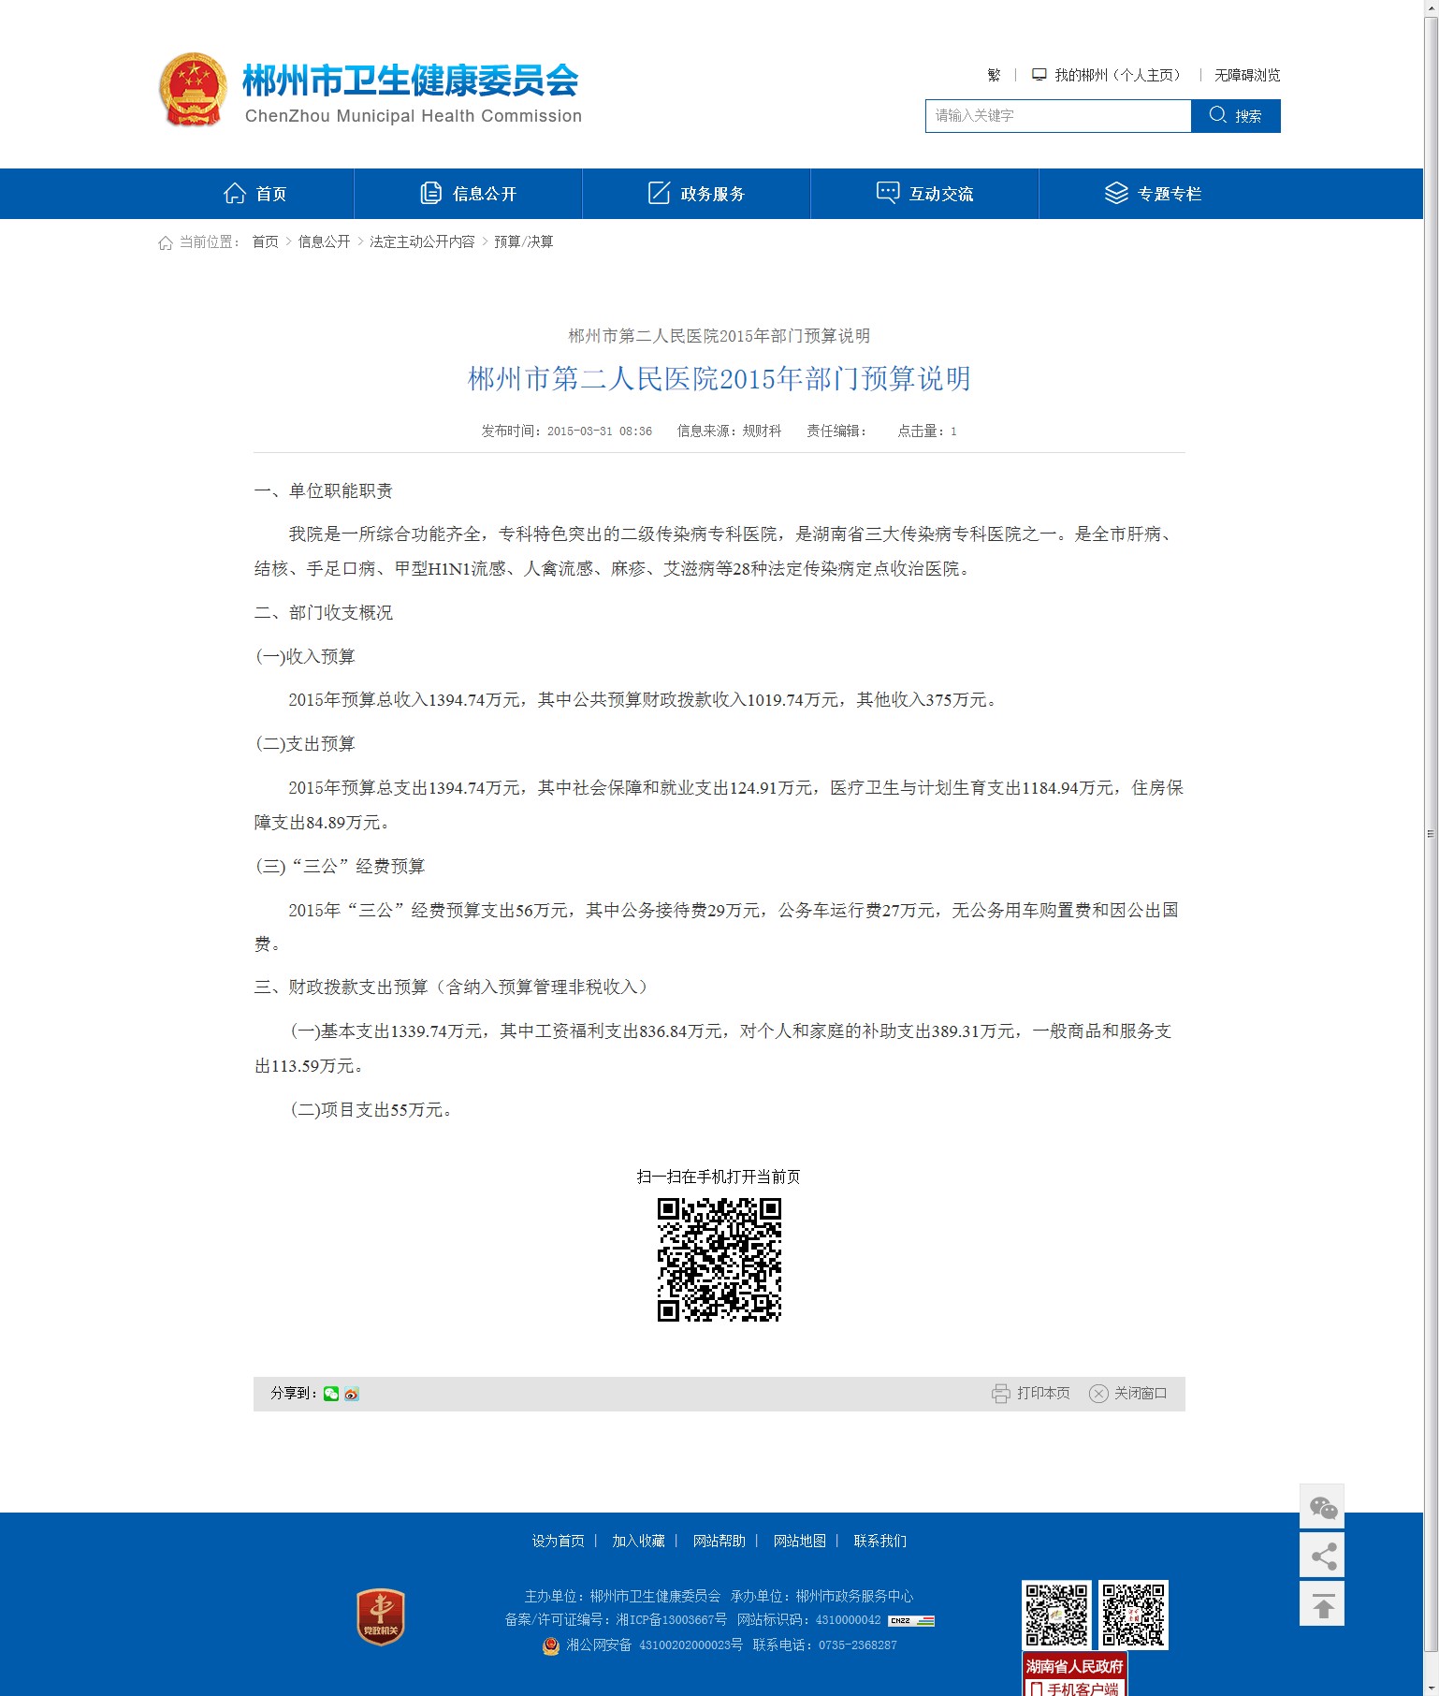1439x1696 pixels.
Task: Open the 信息公开 navigation tab
Action: tap(468, 194)
